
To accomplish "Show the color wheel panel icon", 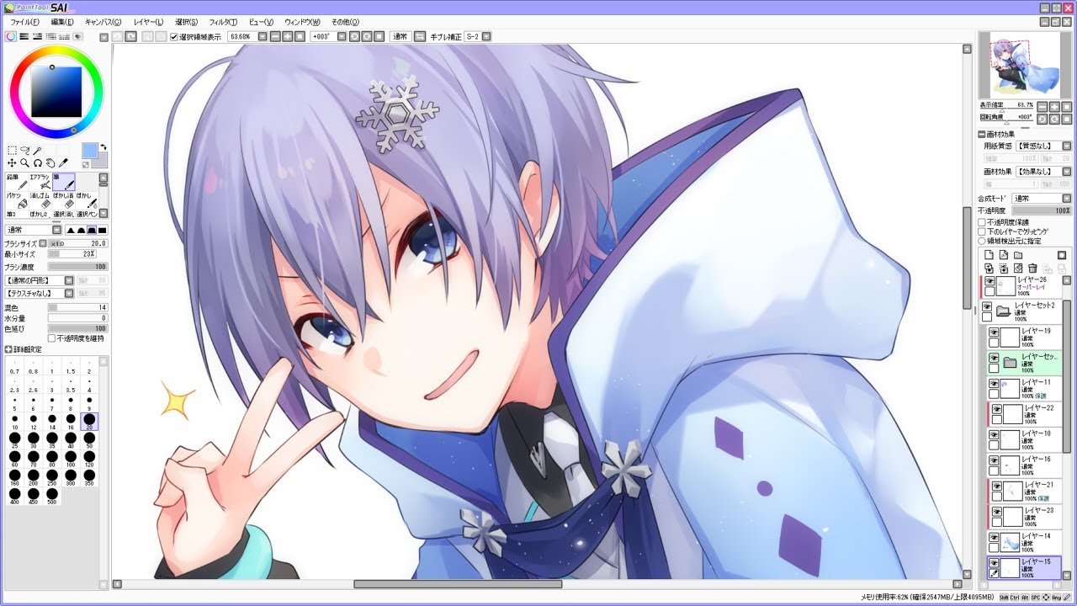I will pyautogui.click(x=11, y=36).
